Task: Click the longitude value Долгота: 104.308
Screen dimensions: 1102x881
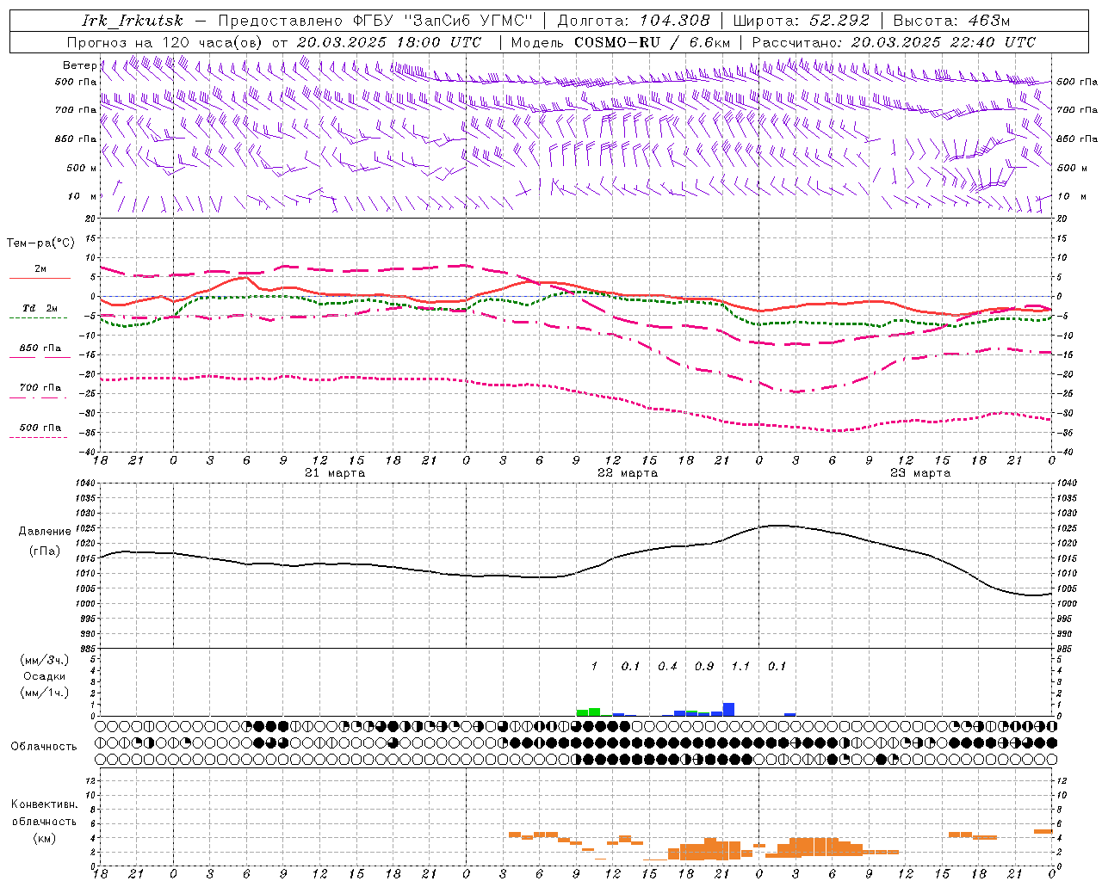Action: tap(634, 21)
